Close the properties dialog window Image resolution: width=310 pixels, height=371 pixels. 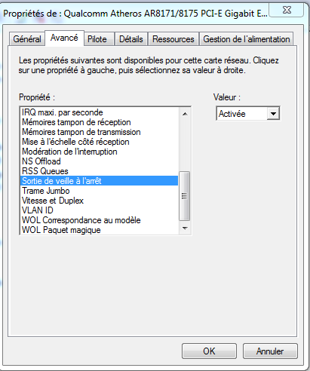pos(287,10)
